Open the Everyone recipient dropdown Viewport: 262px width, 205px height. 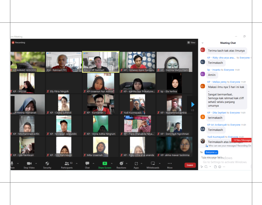(x=211, y=152)
